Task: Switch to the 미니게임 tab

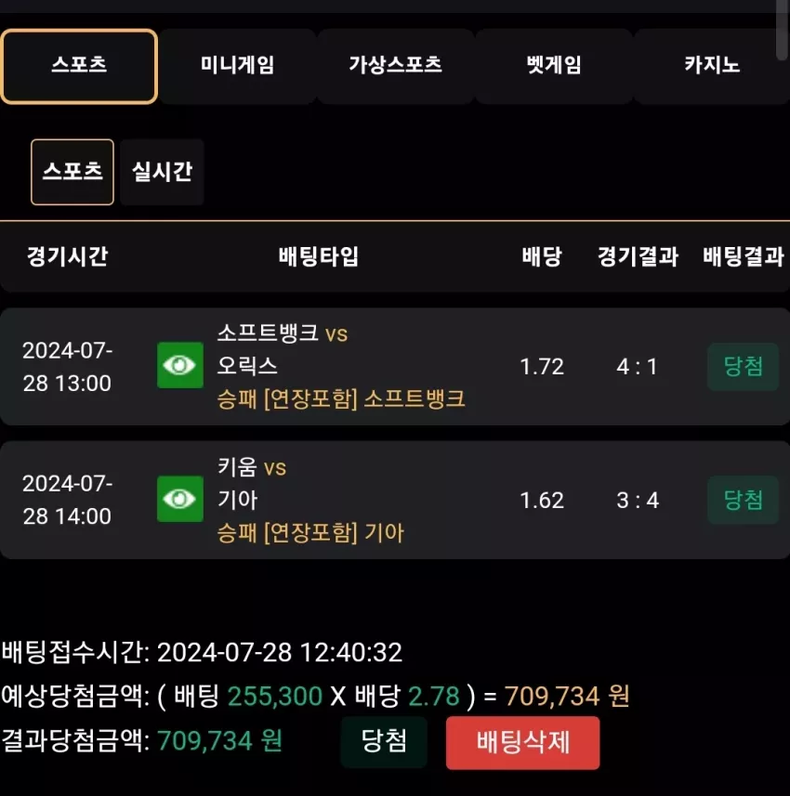Action: point(237,67)
